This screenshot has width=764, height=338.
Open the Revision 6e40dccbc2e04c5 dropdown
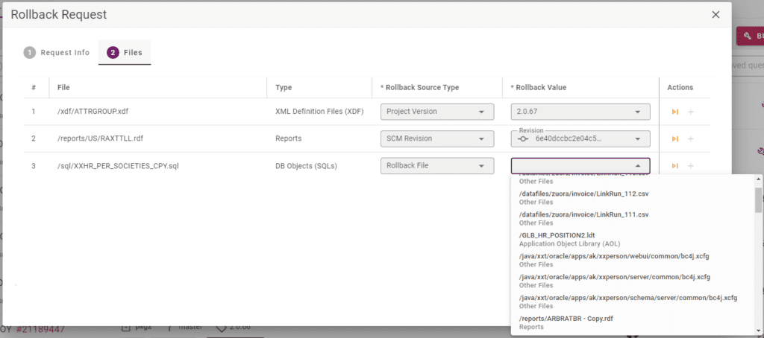[580, 138]
